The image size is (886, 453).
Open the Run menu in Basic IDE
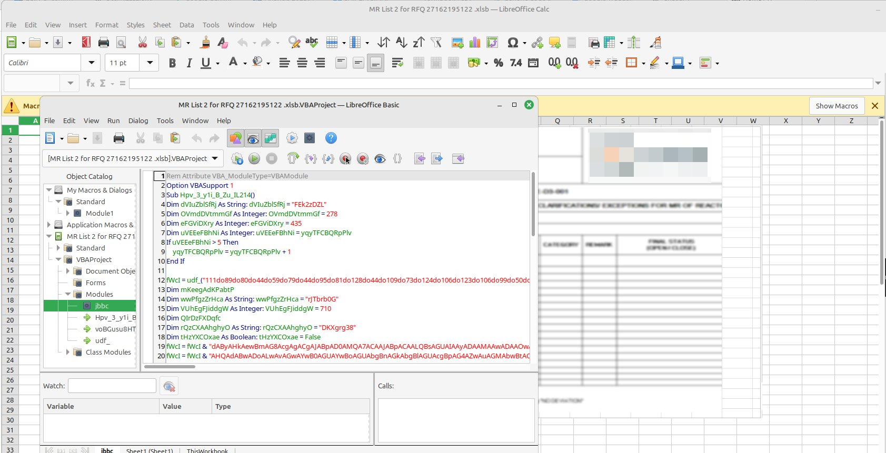pos(114,120)
